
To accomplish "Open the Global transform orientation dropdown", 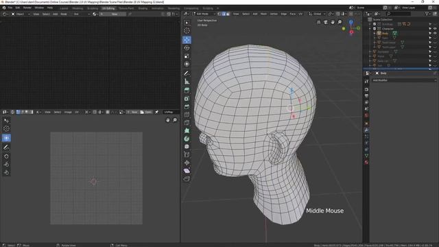I will [x=317, y=14].
